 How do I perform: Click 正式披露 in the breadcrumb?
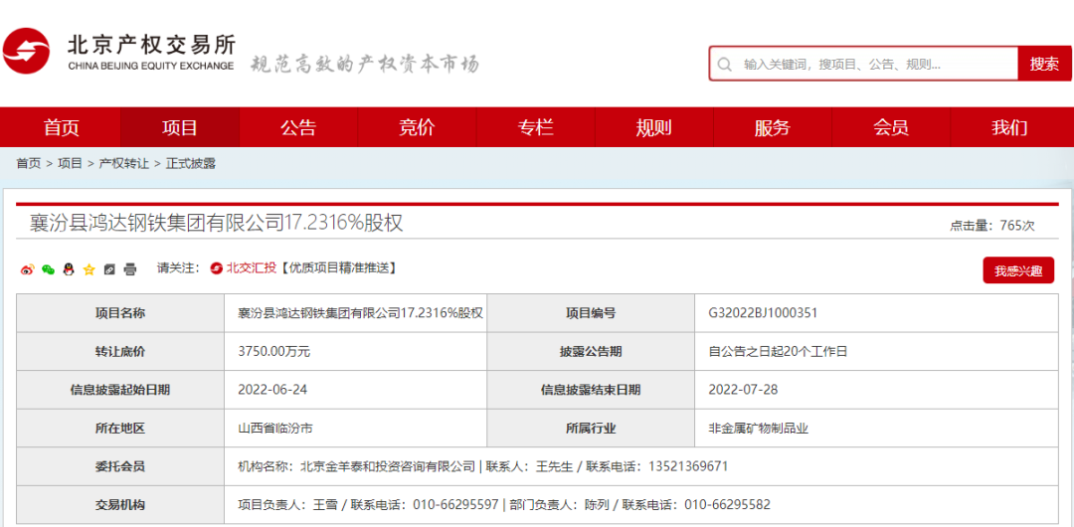point(190,163)
